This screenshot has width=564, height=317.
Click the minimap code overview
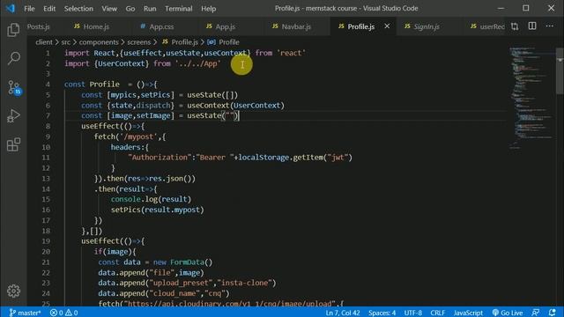(532, 97)
